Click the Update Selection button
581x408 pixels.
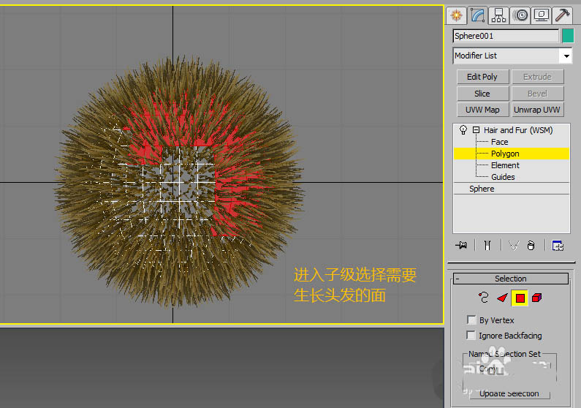pos(509,393)
